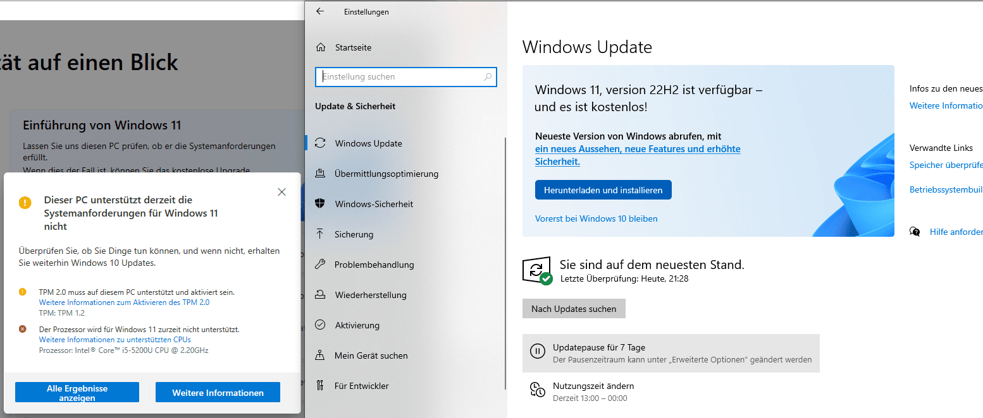Open link about neues Aussehen, neue Features
This screenshot has width=983, height=418.
(x=638, y=155)
